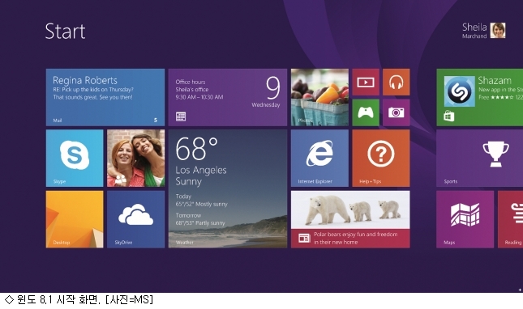523x309 pixels.
Task: Open Mail tile from Regina Roberts
Action: pos(105,97)
